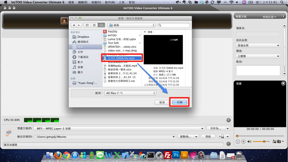Switch file dialog to icon view

[87, 25]
